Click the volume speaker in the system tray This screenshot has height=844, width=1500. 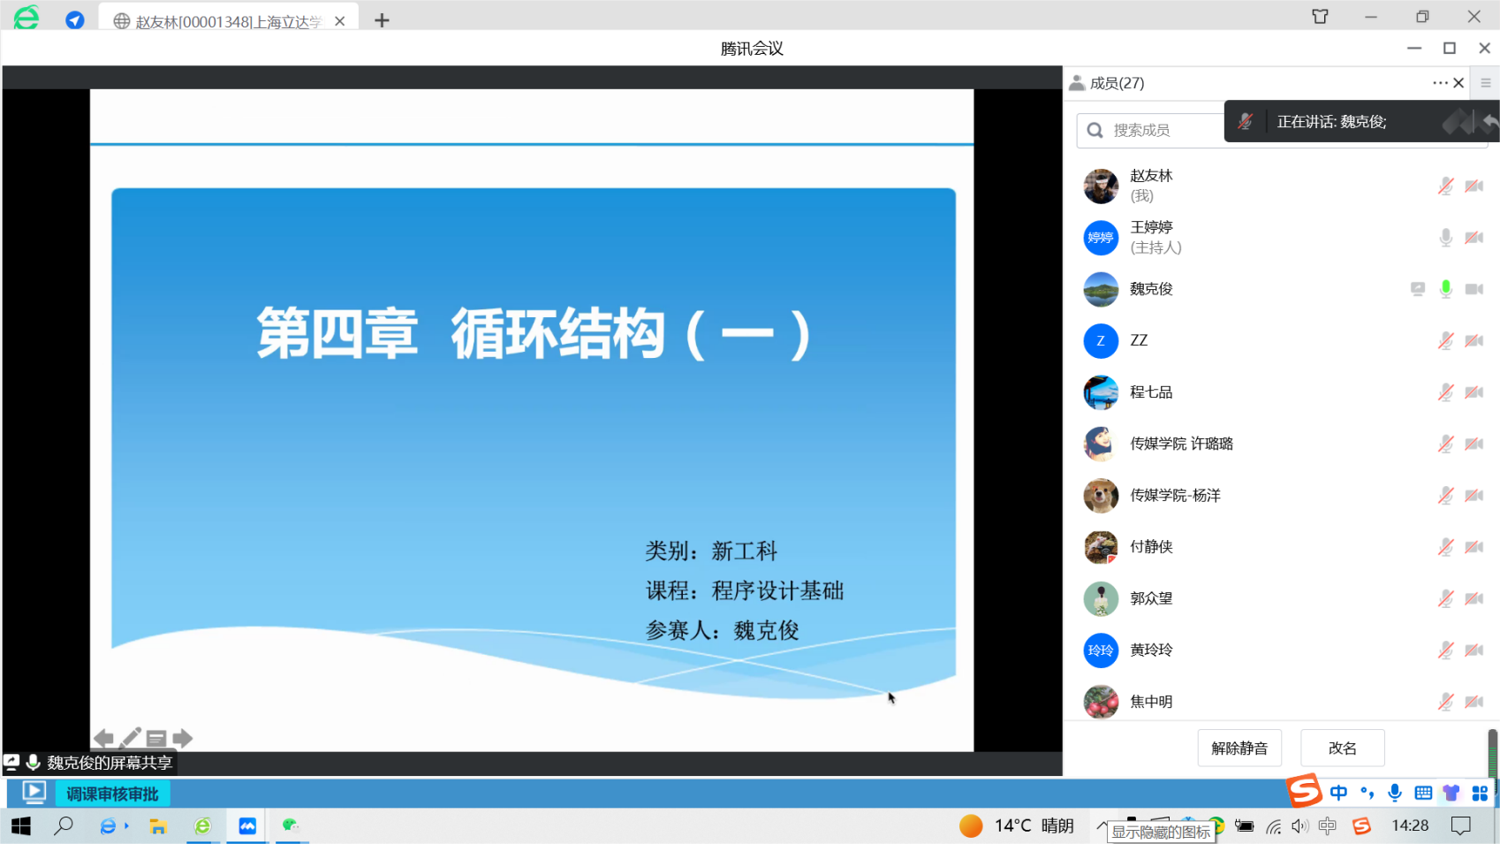pyautogui.click(x=1299, y=826)
